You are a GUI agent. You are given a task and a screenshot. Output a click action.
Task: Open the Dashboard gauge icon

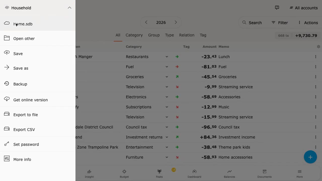pyautogui.click(x=194, y=171)
